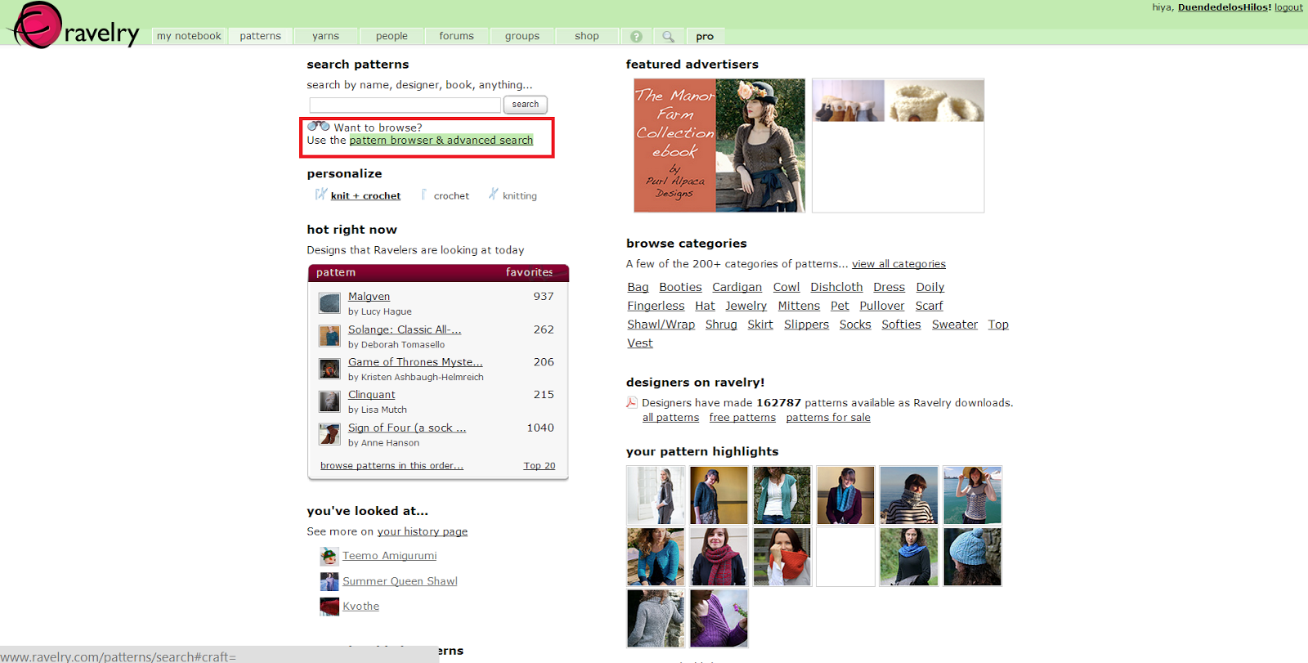Browse the Dishcloth category
This screenshot has height=663, width=1308.
(x=836, y=287)
